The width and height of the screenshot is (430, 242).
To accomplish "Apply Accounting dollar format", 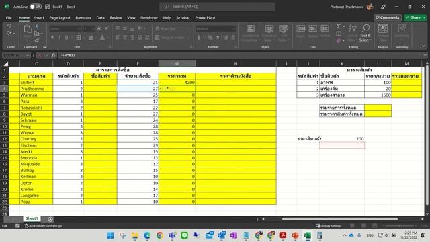I will (x=199, y=38).
